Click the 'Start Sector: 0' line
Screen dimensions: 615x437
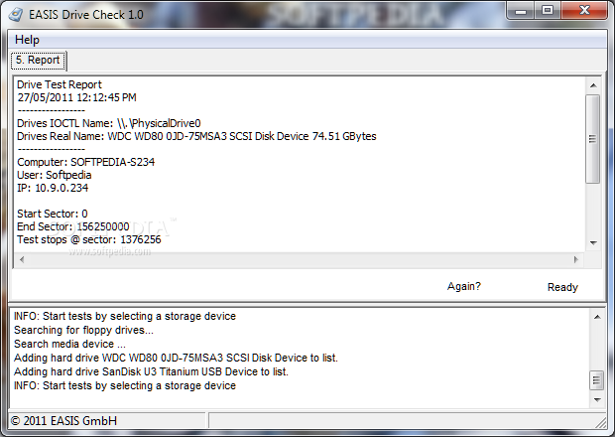pos(53,214)
